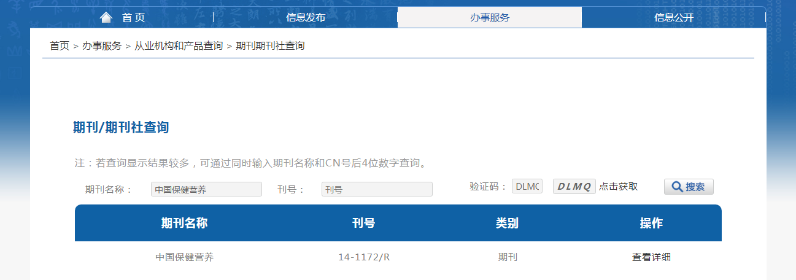796x280 pixels.
Task: Focus the 验证码 input field
Action: point(527,186)
